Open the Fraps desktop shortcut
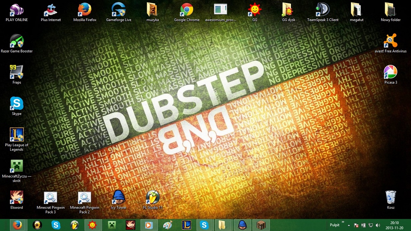The height and width of the screenshot is (231, 411). tap(17, 75)
